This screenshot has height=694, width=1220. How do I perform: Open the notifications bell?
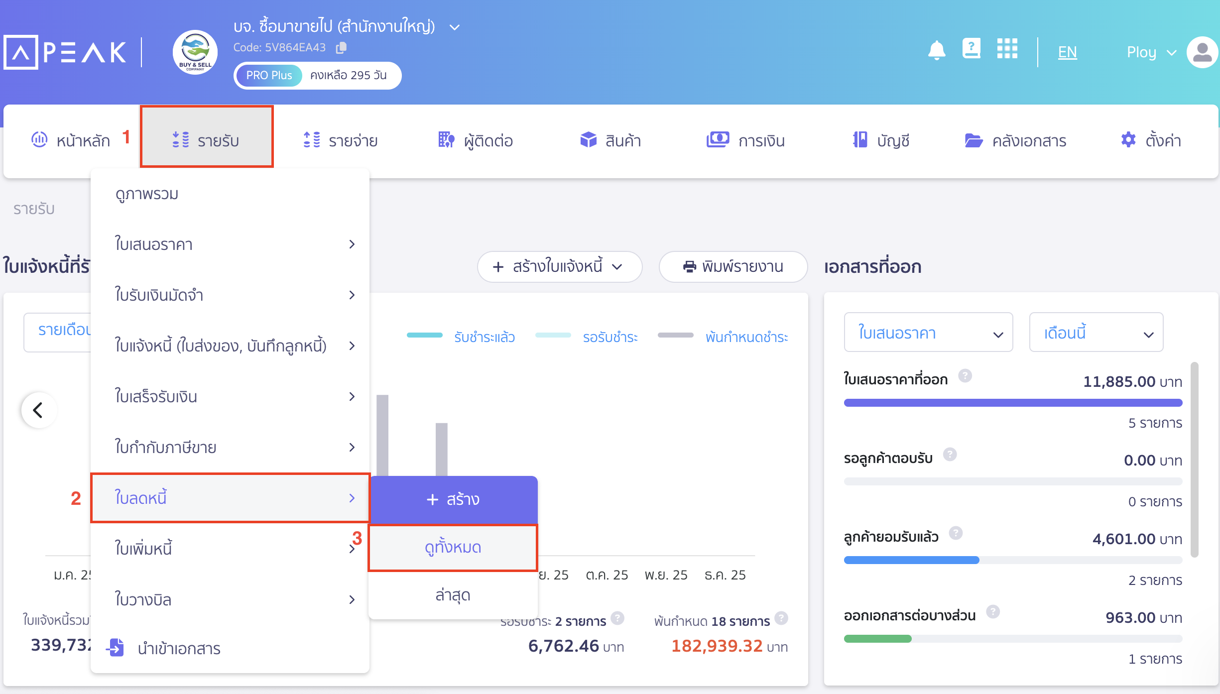(x=937, y=51)
